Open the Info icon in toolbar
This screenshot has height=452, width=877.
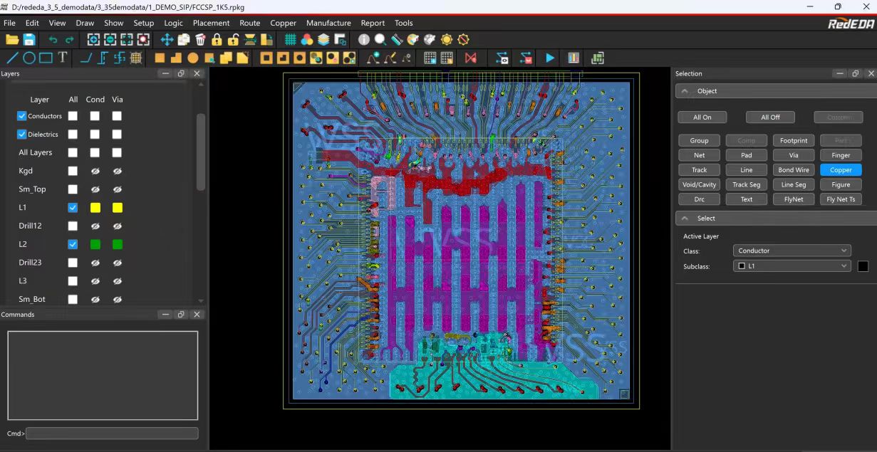364,40
